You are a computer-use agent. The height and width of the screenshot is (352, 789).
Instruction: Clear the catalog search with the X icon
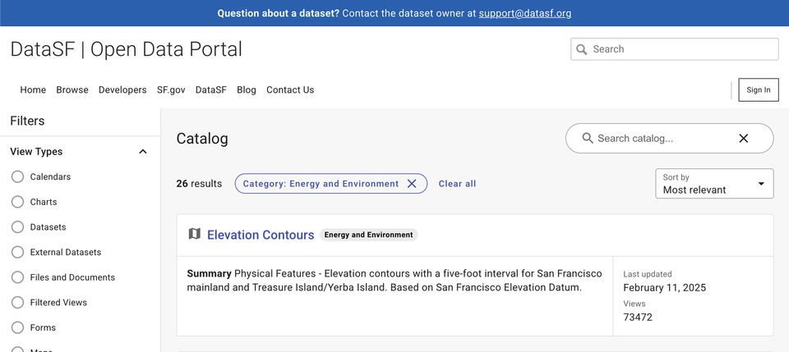coord(743,138)
